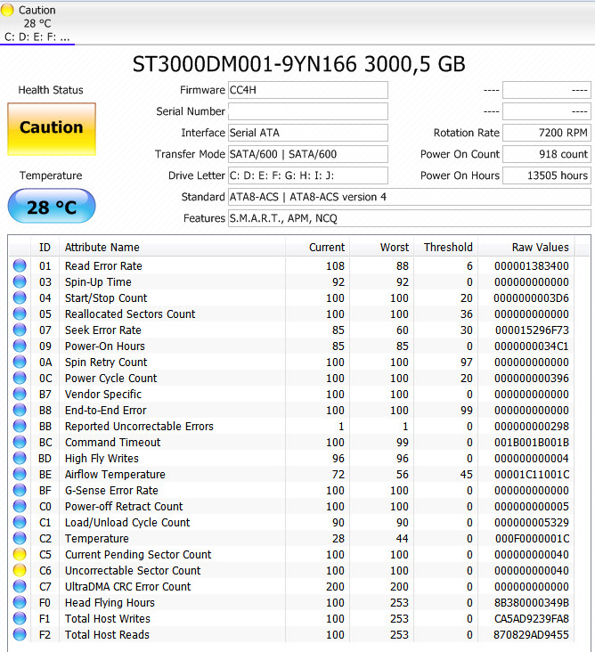Click blue status orb for End-to-End Error
This screenshot has height=652, width=595.
(20, 410)
